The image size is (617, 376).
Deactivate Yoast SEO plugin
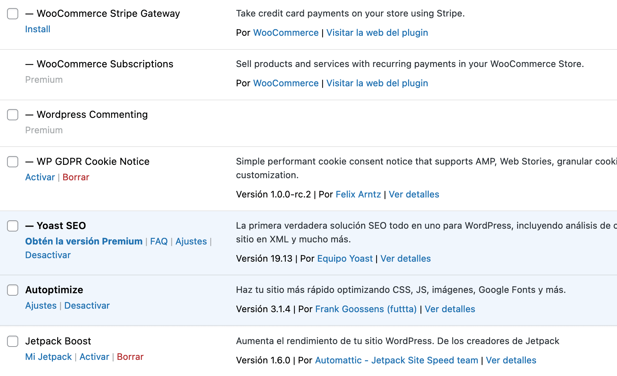pyautogui.click(x=48, y=255)
